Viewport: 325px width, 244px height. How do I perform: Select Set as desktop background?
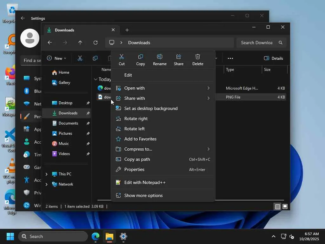point(163,109)
